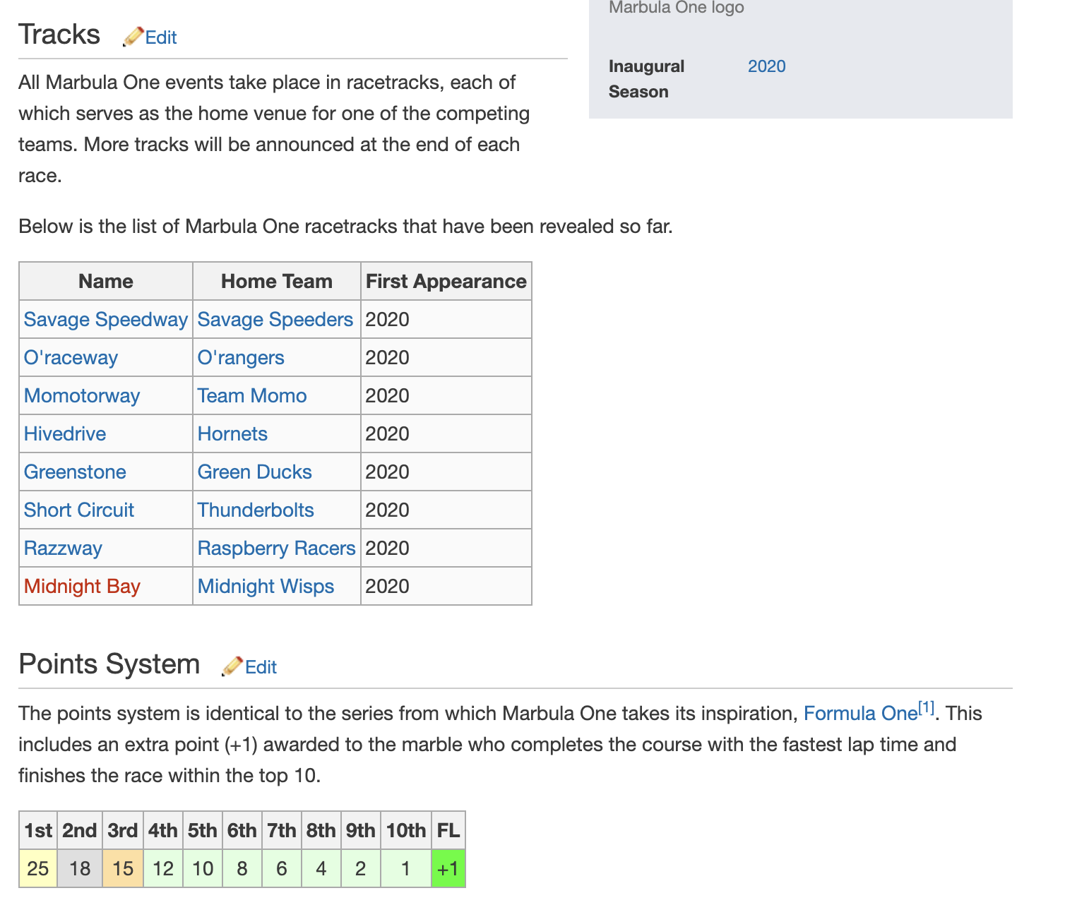This screenshot has height=905, width=1065.
Task: Open the Short Circuit track link
Action: (x=79, y=510)
